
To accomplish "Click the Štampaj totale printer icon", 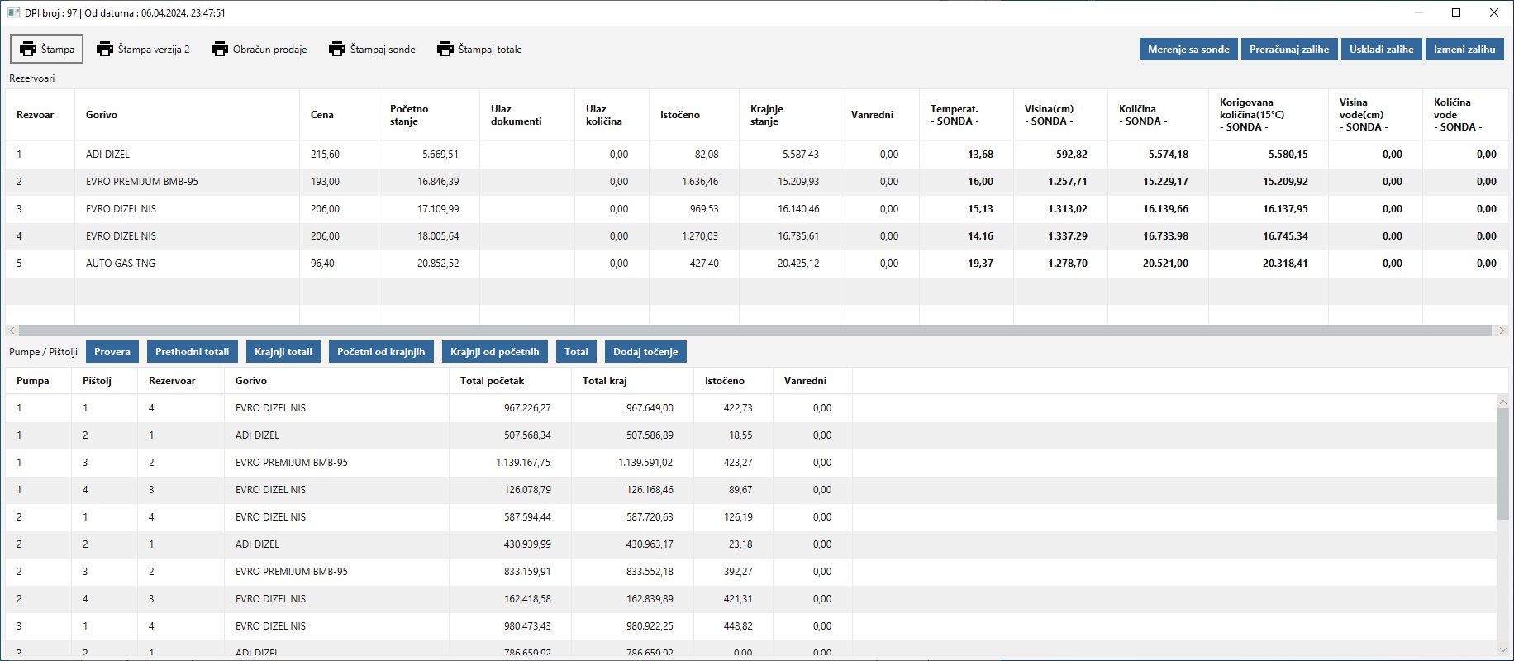I will [x=445, y=49].
